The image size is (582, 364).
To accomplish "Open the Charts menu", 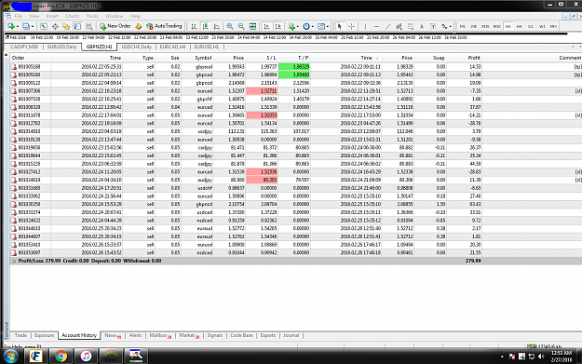I will pyautogui.click(x=72, y=16).
